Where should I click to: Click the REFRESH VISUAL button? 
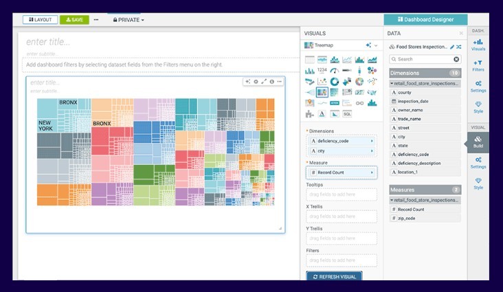point(334,276)
